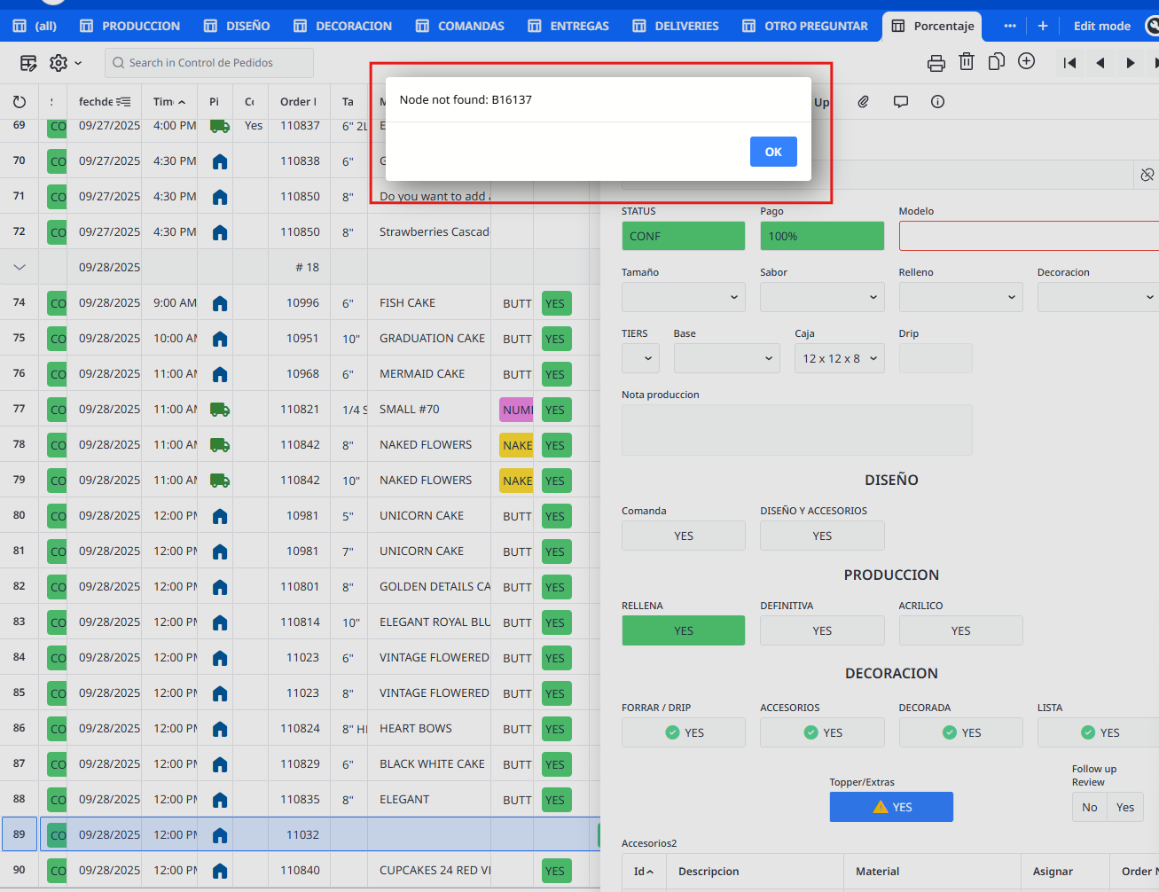This screenshot has width=1159, height=892.
Task: Toggle DEFINITIVA YES button
Action: 822,630
